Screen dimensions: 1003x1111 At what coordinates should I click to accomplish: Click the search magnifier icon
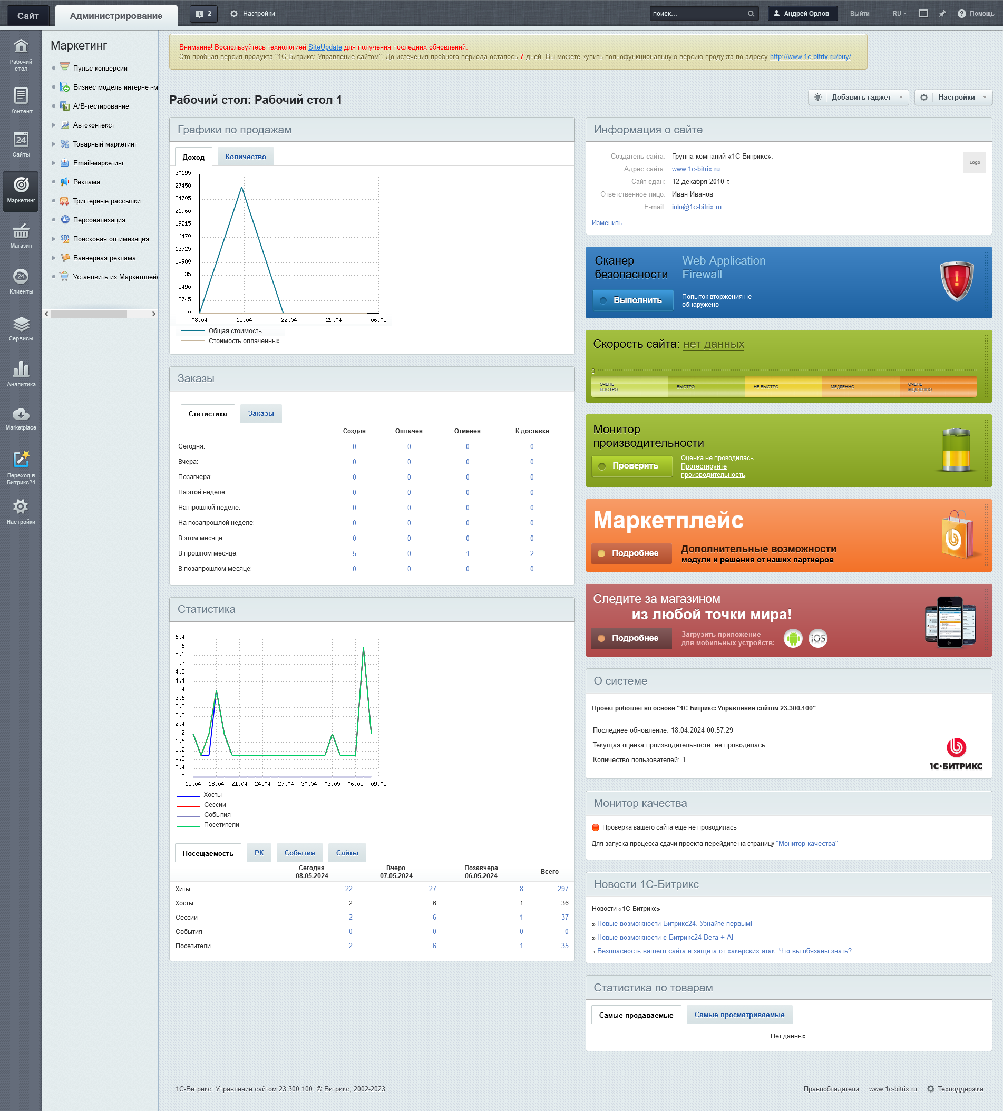[751, 14]
